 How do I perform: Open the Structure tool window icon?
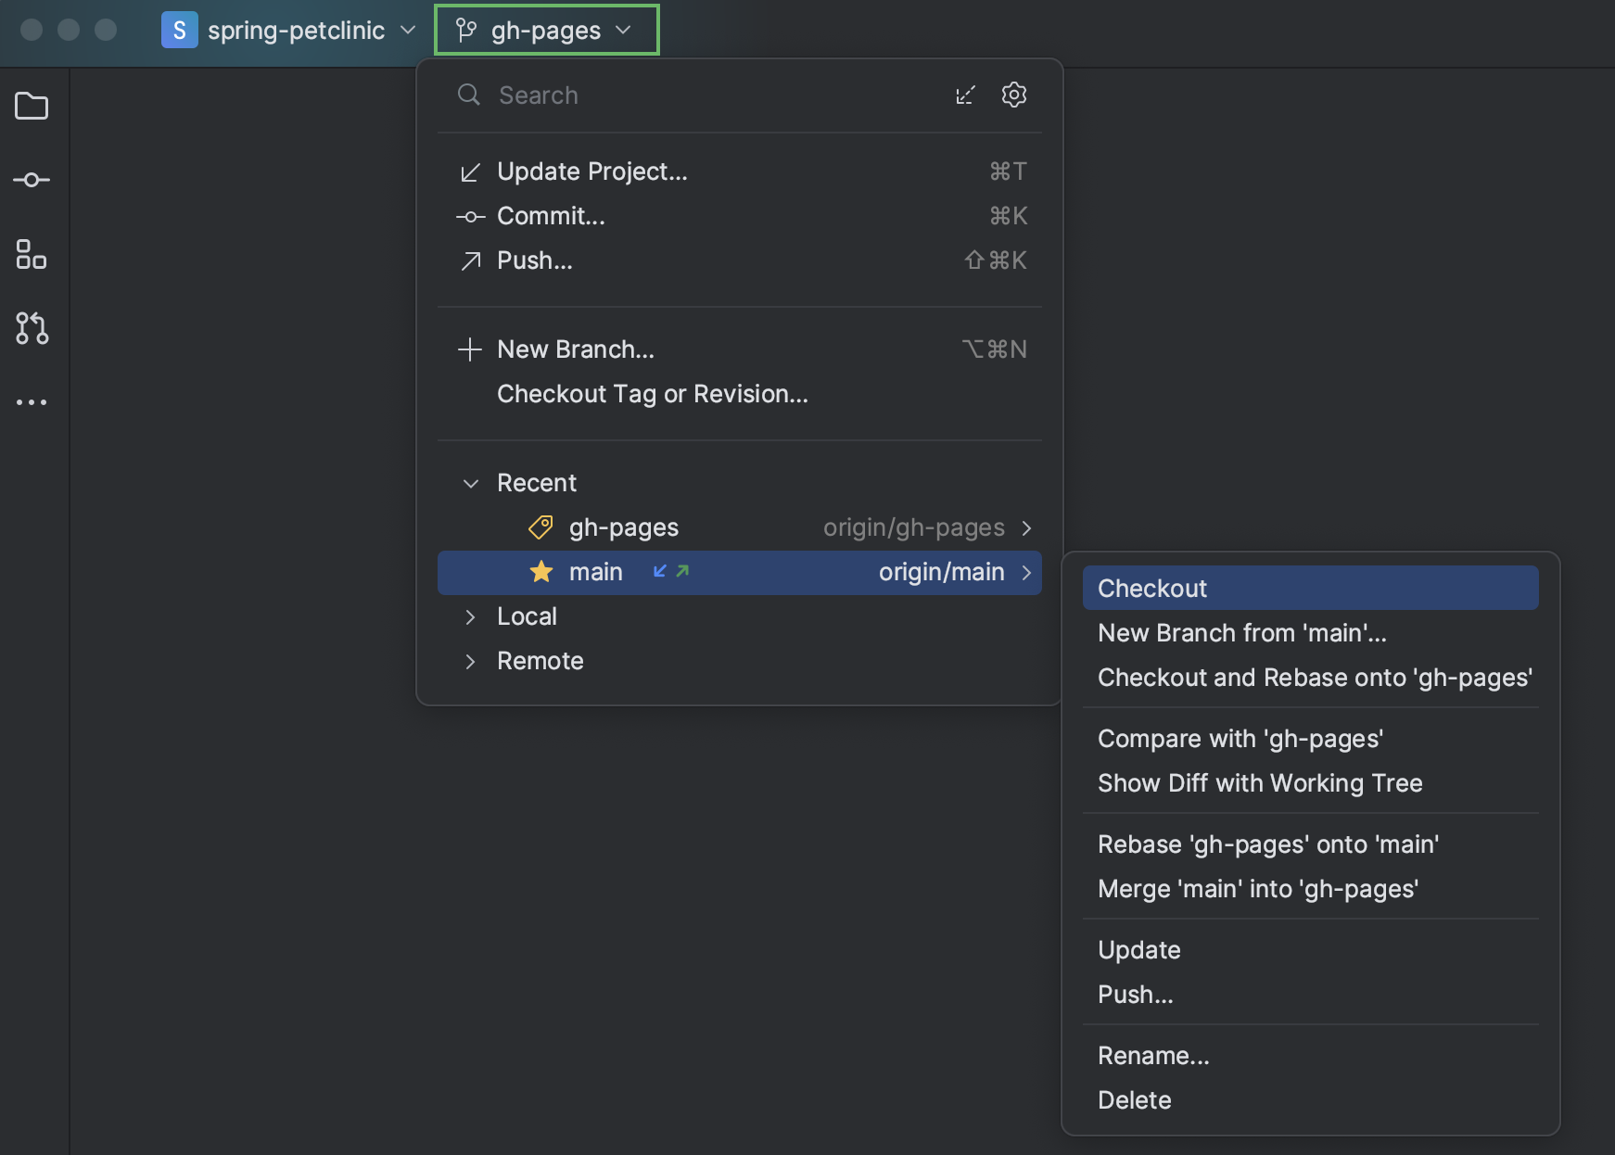[32, 256]
